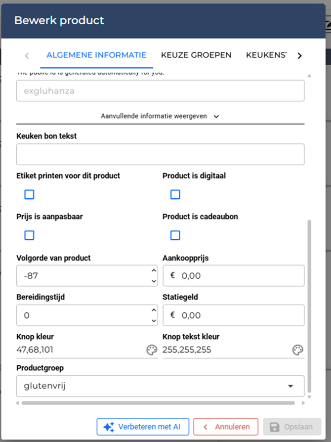Focus the Keuken bon tekst input field

coord(160,154)
